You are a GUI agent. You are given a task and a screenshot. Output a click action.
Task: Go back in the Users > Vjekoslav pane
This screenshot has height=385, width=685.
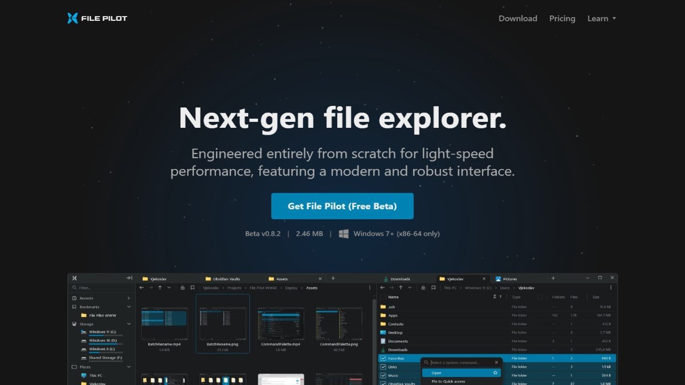coord(383,288)
